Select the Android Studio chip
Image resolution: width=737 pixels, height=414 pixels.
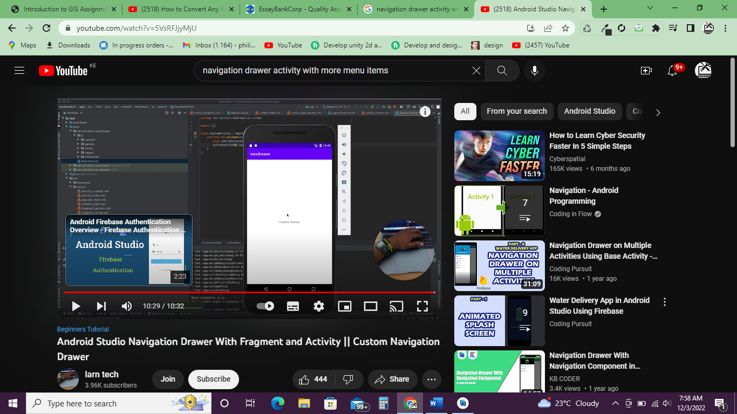coord(590,112)
